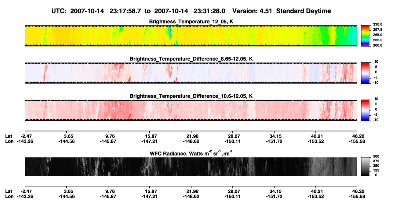397x203 pixels.
Task: Click the WFC Radiance panel title
Action: pos(191,153)
